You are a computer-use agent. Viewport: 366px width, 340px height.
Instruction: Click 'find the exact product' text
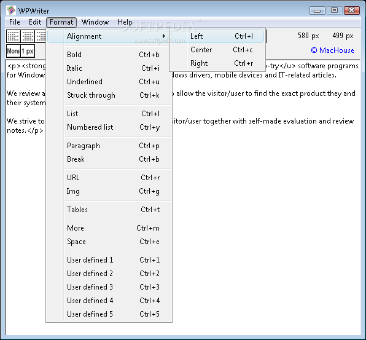pyautogui.click(x=290, y=93)
